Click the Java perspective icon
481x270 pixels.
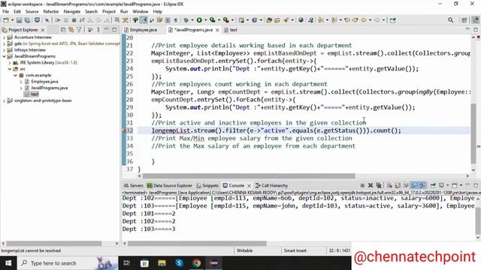point(475,20)
